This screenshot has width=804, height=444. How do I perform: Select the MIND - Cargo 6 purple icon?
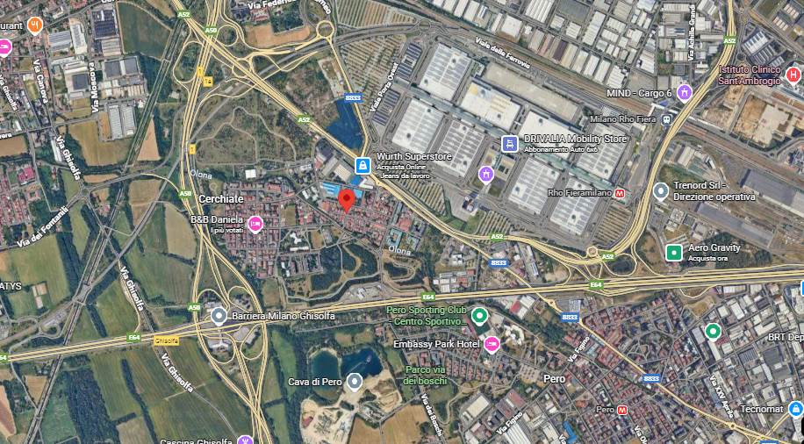coord(684,93)
